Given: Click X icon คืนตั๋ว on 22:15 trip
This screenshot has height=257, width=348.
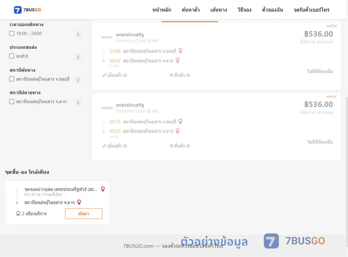Looking at the screenshot, I should pyautogui.click(x=171, y=146).
